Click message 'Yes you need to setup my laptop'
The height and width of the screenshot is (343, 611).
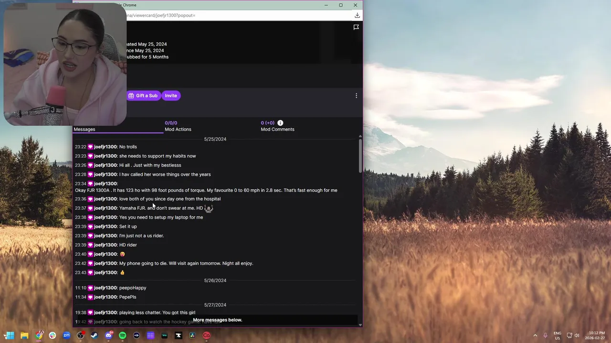(x=161, y=217)
